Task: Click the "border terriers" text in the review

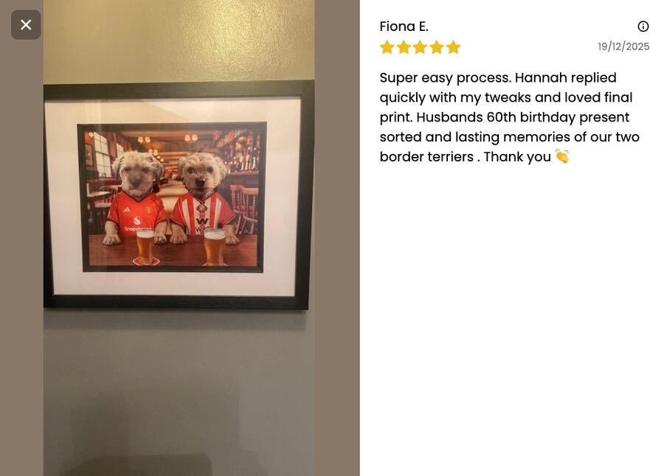Action: click(426, 156)
